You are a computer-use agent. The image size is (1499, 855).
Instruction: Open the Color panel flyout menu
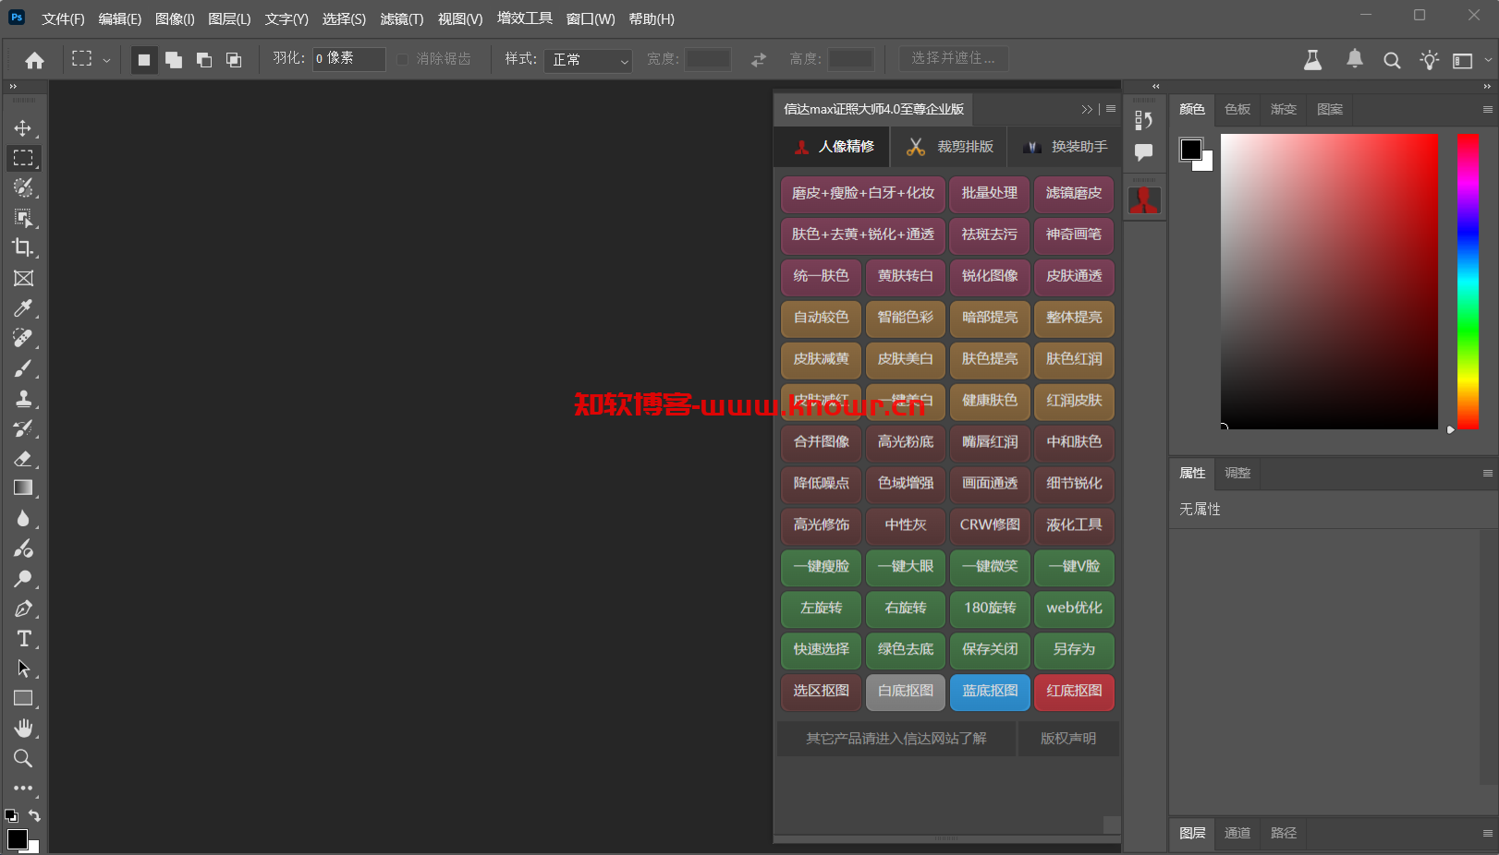tap(1487, 109)
